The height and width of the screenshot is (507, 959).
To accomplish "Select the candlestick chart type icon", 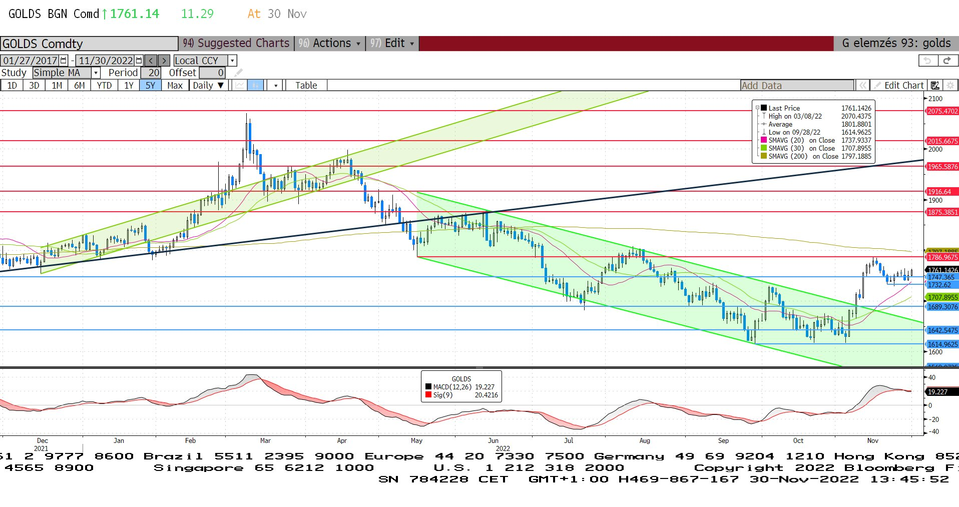I will point(255,85).
